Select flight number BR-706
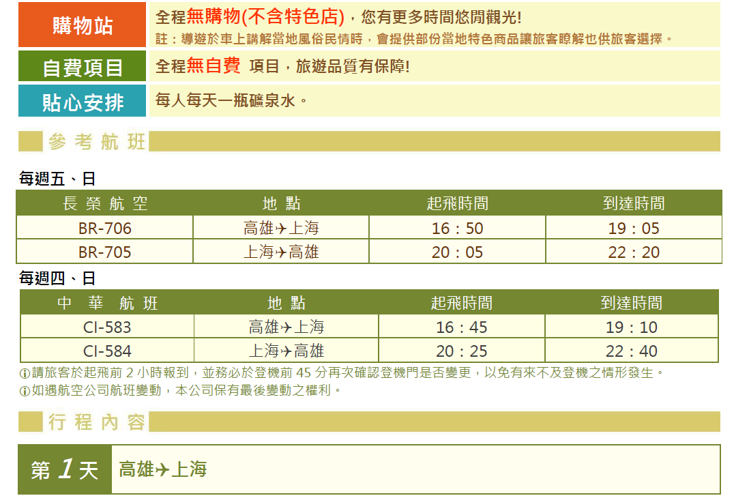Image resolution: width=734 pixels, height=498 pixels. (x=105, y=229)
